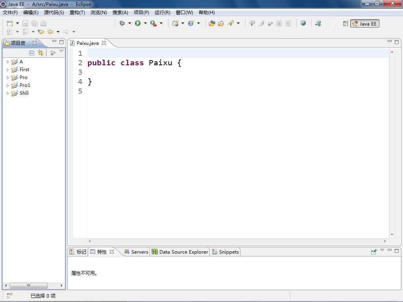Expand the Pro project node

(7, 77)
